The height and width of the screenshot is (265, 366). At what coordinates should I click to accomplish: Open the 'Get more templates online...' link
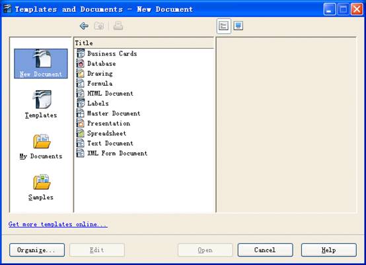point(58,224)
